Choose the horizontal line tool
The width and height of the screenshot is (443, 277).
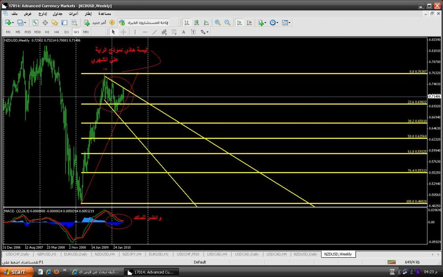tap(145, 32)
